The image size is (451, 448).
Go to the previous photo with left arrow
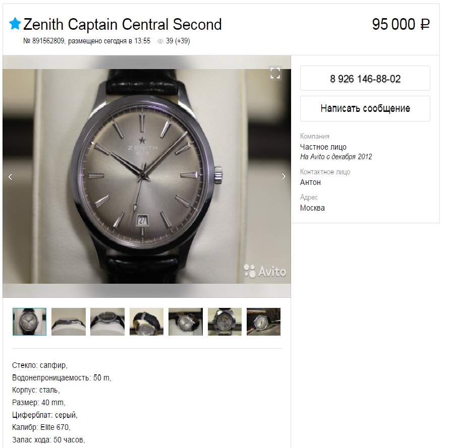(x=10, y=176)
